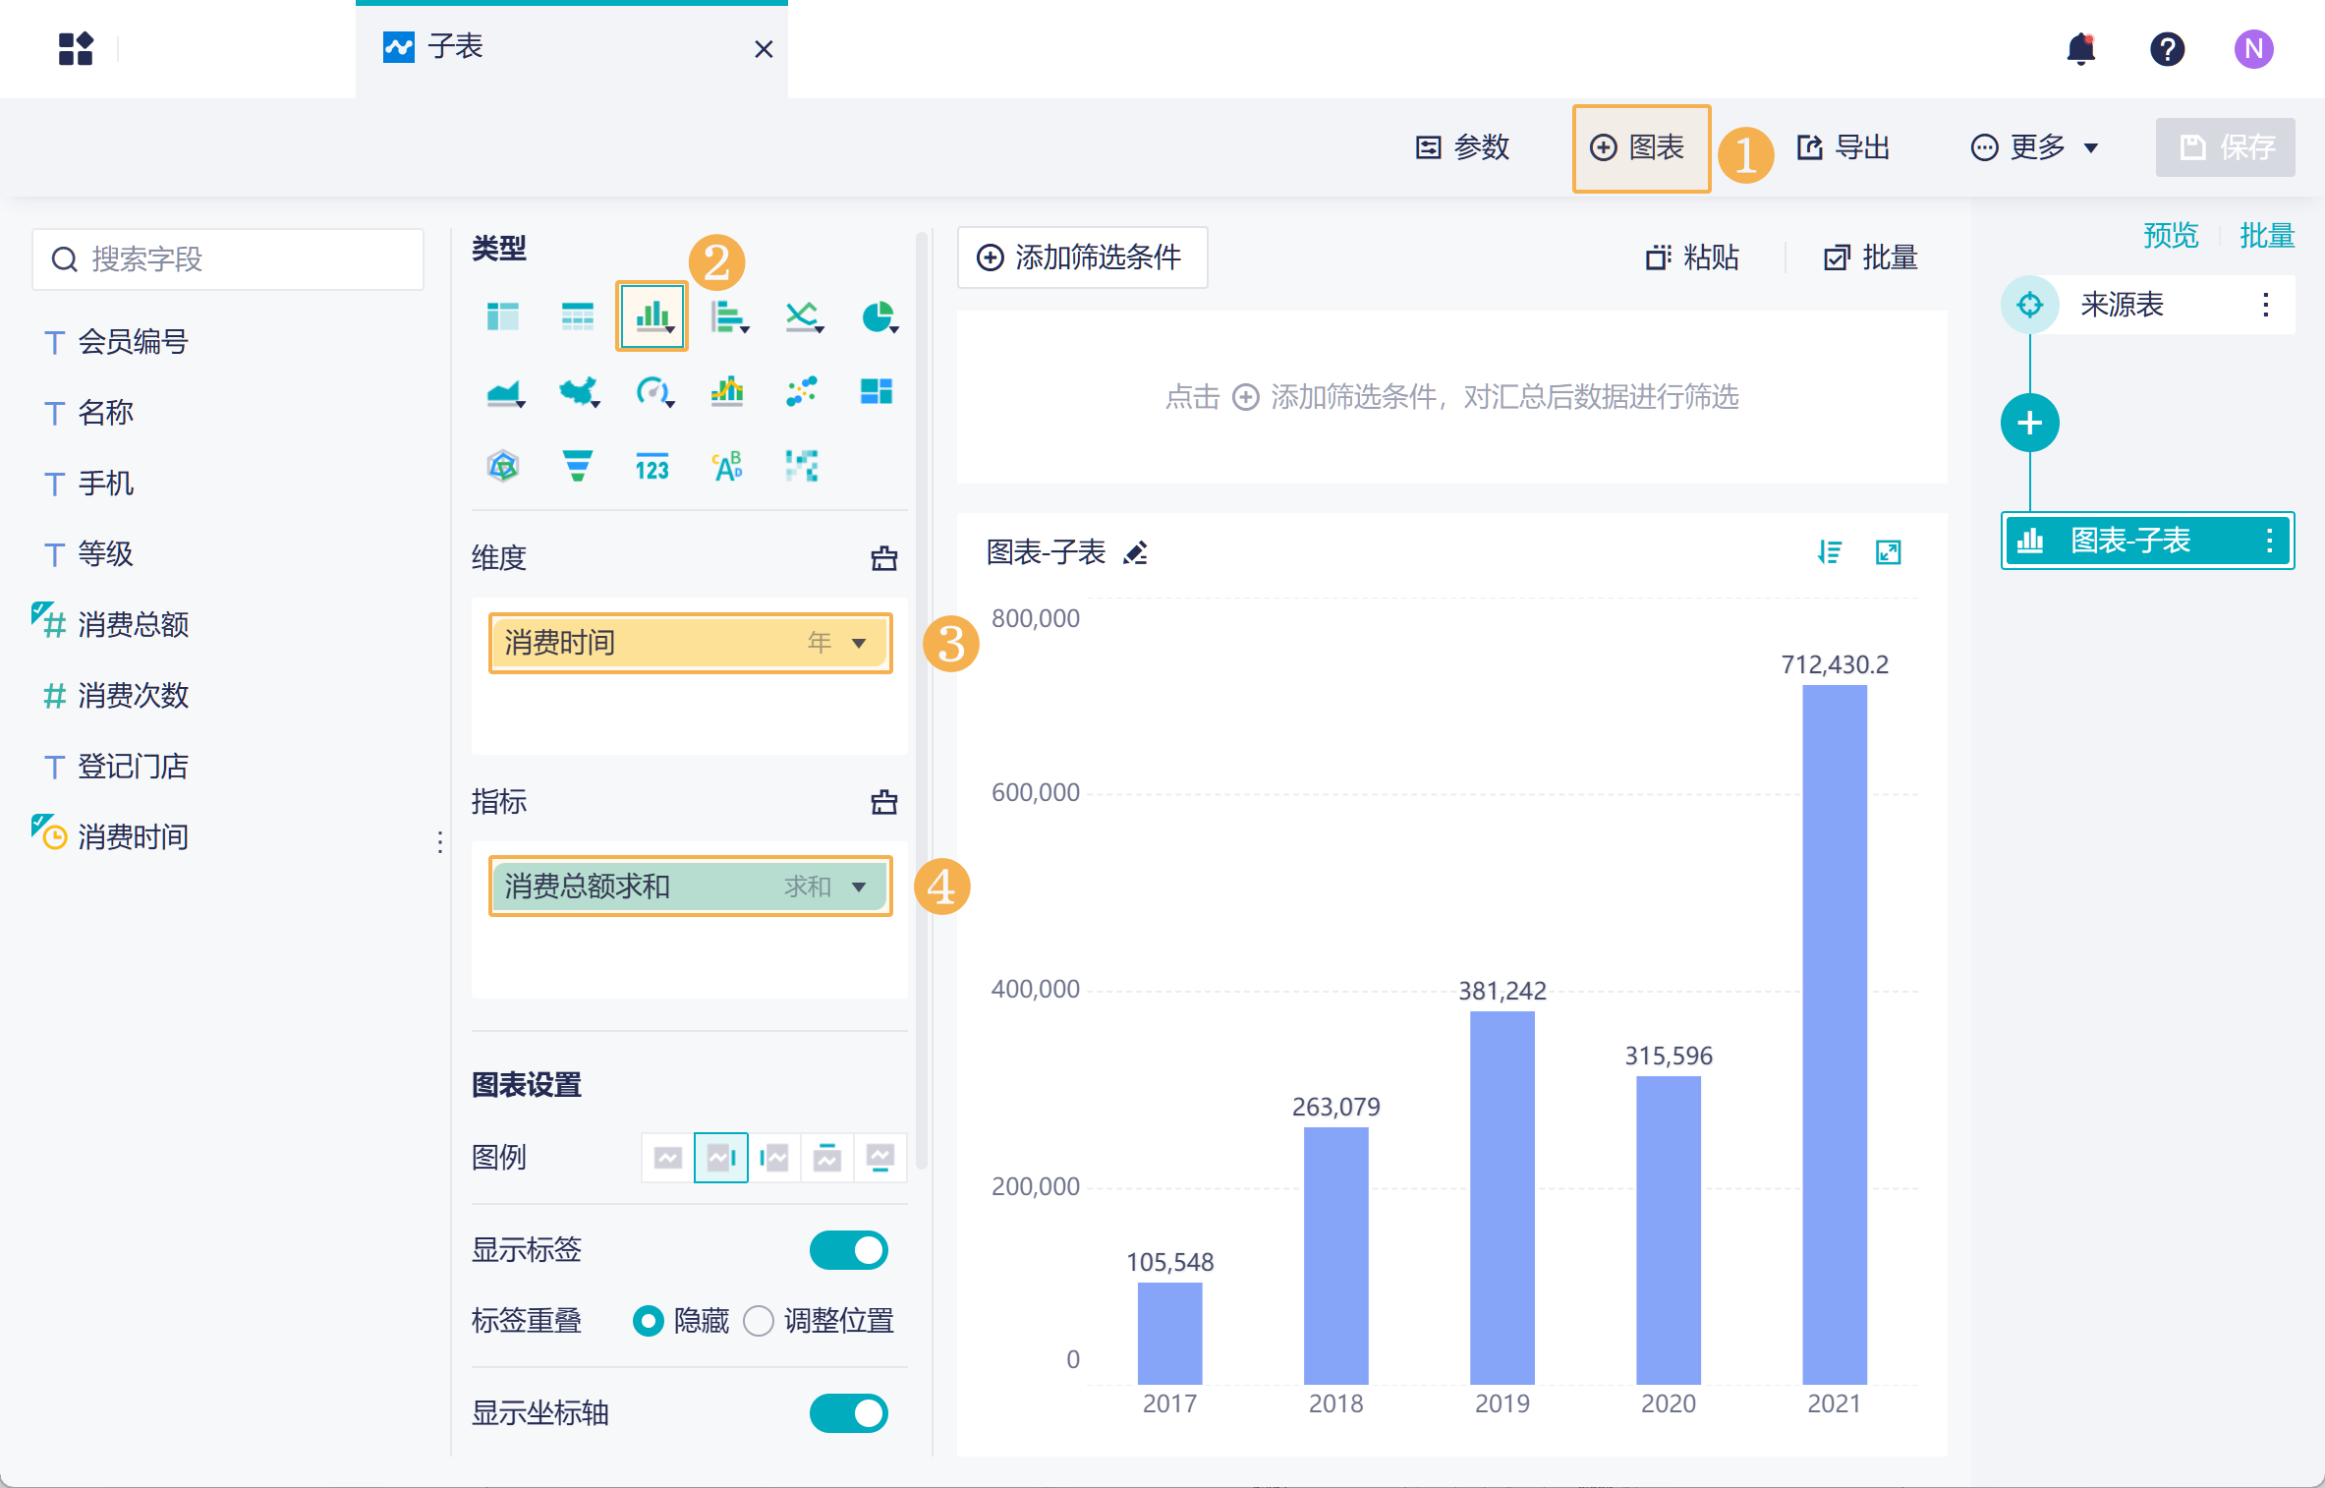Open the 预览 link
This screenshot has height=1488, width=2325.
[x=2170, y=236]
